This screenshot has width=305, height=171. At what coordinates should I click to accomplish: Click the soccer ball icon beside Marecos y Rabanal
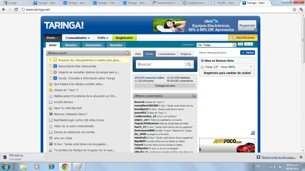pyautogui.click(x=51, y=114)
